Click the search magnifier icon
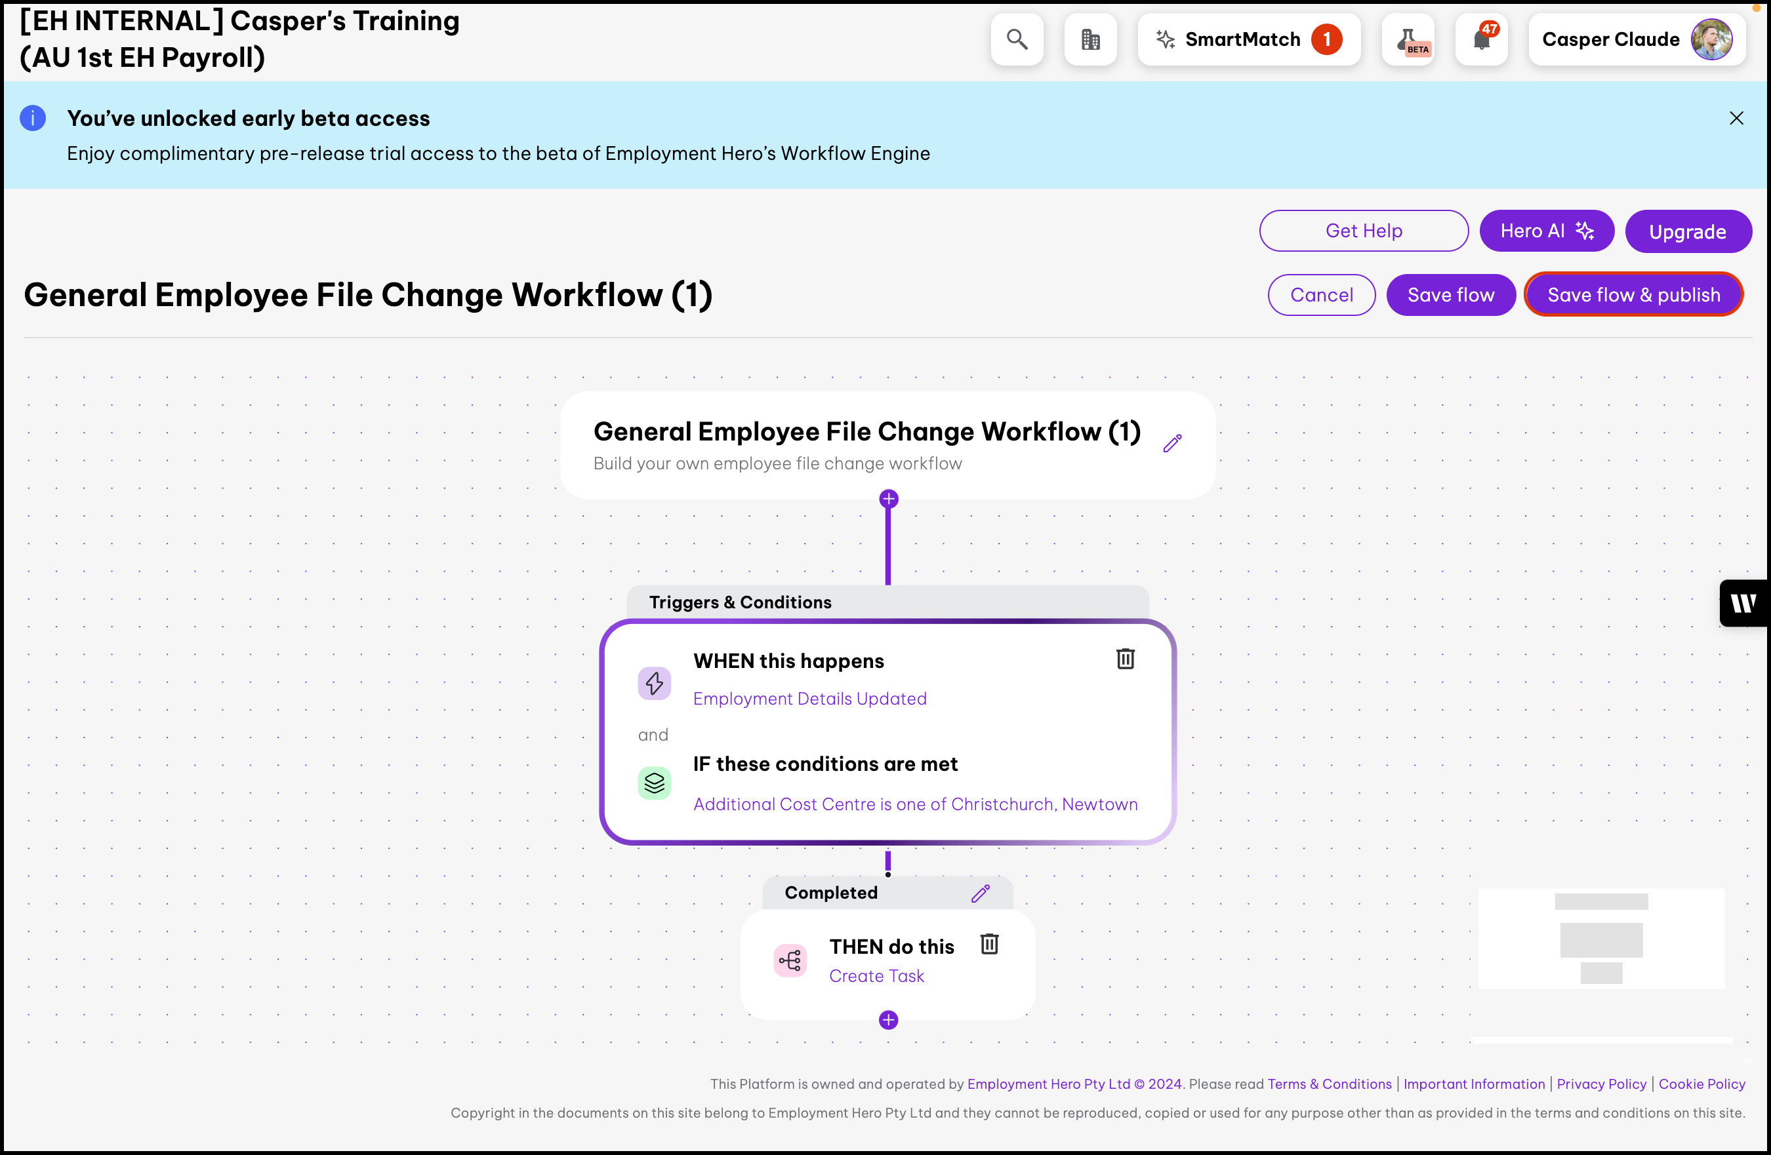This screenshot has width=1771, height=1155. [1017, 39]
